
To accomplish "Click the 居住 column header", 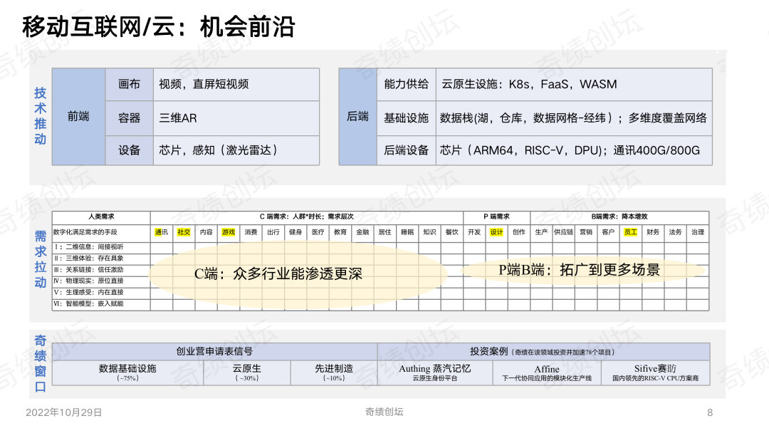I will (x=385, y=232).
